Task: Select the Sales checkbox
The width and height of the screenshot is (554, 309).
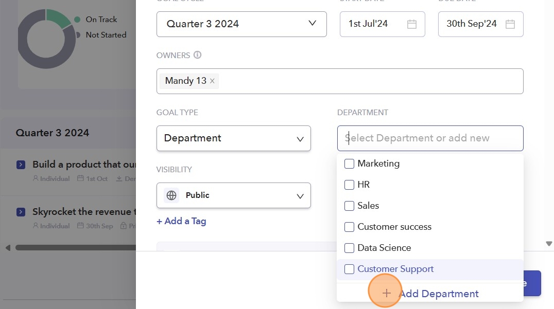Action: (x=349, y=206)
